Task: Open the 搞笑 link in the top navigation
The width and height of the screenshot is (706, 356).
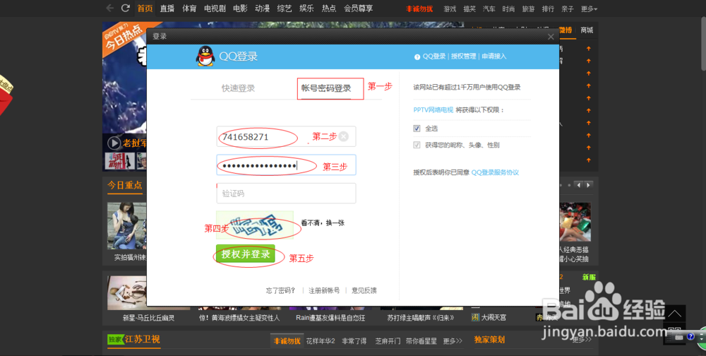Action: tap(469, 8)
